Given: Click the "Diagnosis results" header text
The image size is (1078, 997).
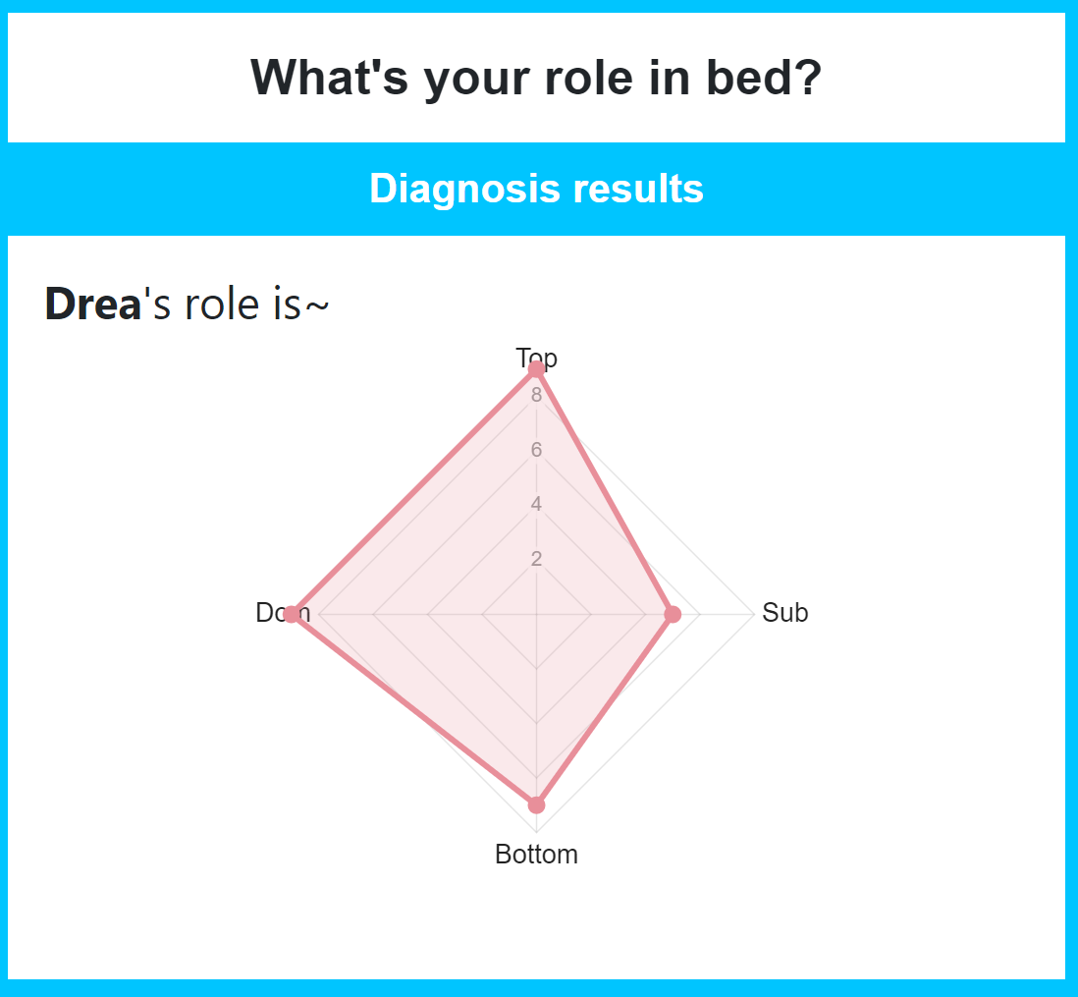Looking at the screenshot, I should pyautogui.click(x=536, y=188).
